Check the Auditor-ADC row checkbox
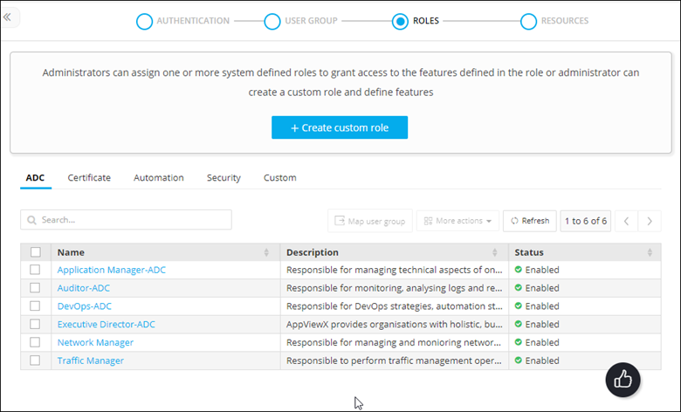Image resolution: width=681 pixels, height=412 pixels. coord(35,288)
